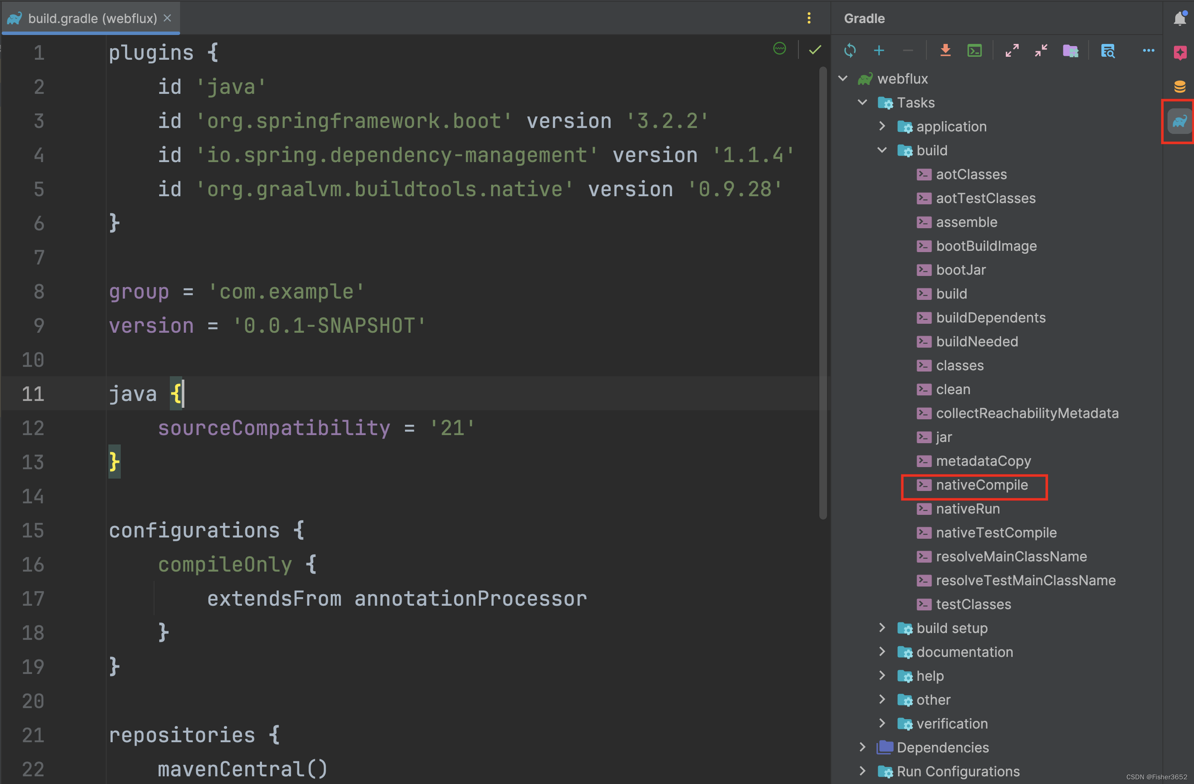This screenshot has width=1194, height=784.
Task: Click the more options menu in Gradle panel
Action: [x=1147, y=50]
